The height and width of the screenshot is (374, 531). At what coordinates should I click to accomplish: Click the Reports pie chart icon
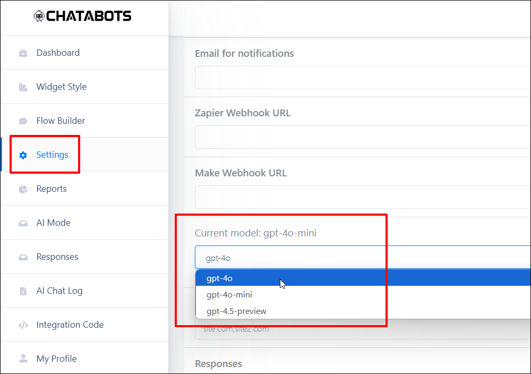point(23,189)
